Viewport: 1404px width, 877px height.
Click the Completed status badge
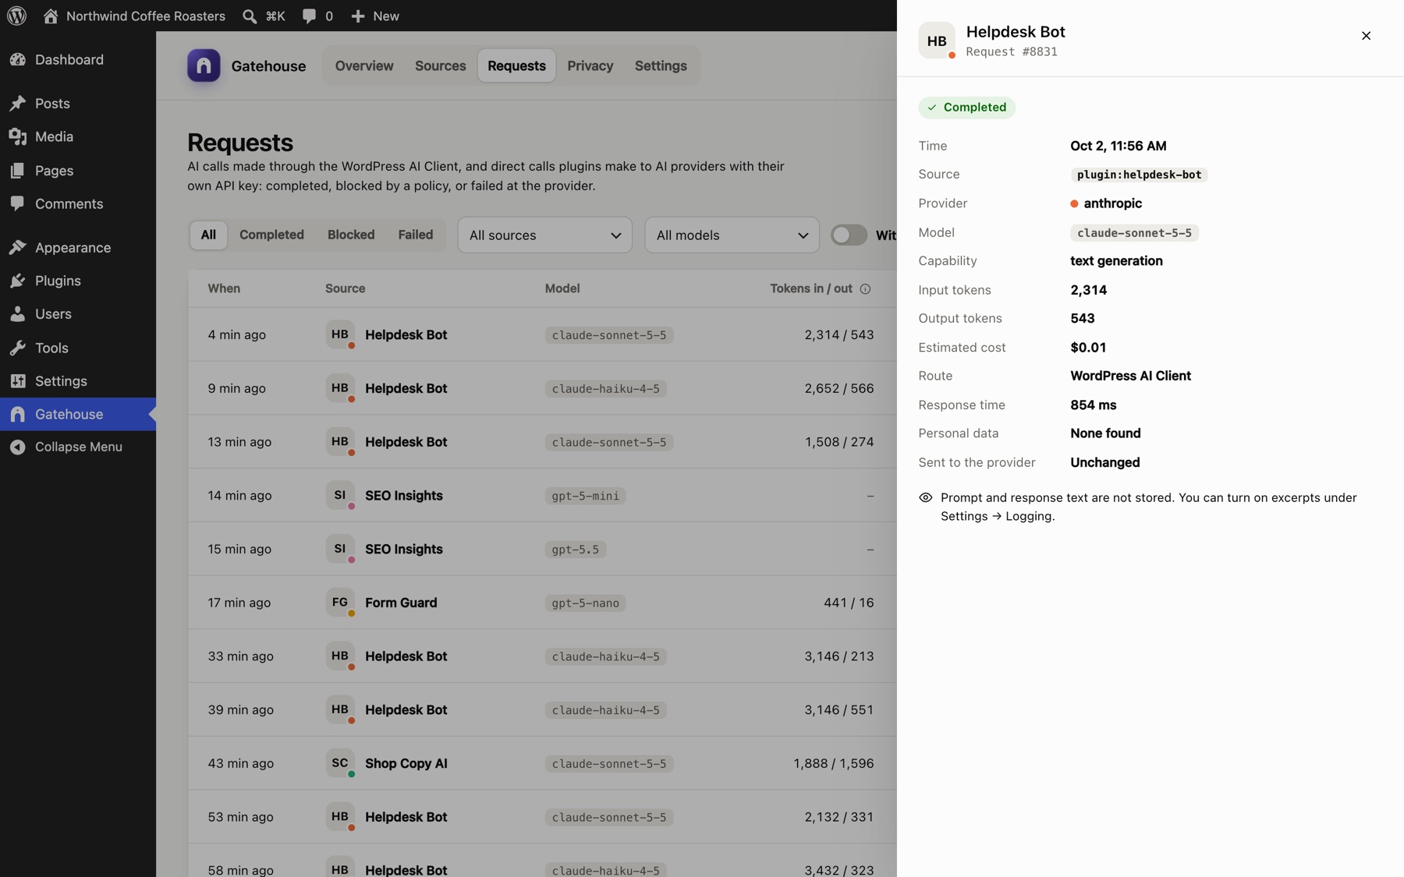[966, 108]
